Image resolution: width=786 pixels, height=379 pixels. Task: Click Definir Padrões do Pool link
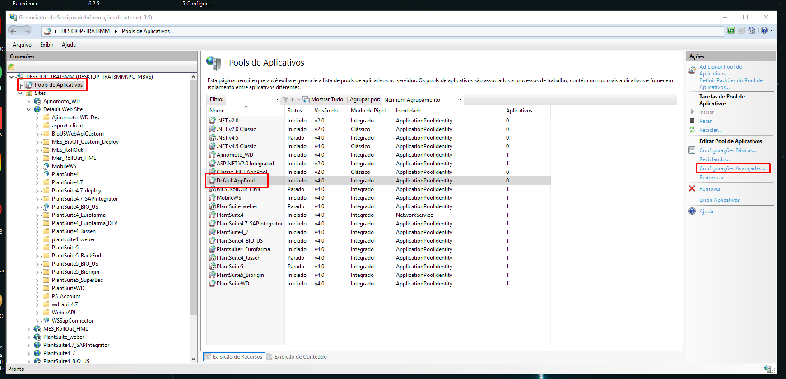(731, 84)
